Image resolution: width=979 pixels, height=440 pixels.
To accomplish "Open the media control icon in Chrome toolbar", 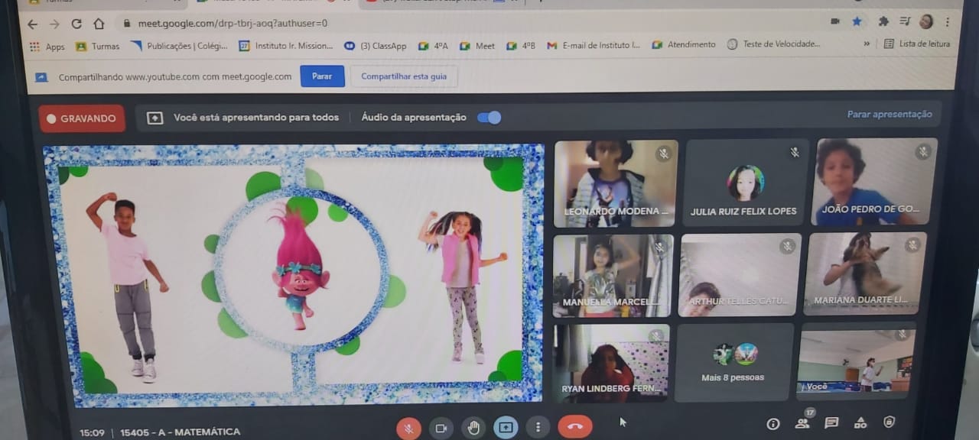I will point(905,21).
